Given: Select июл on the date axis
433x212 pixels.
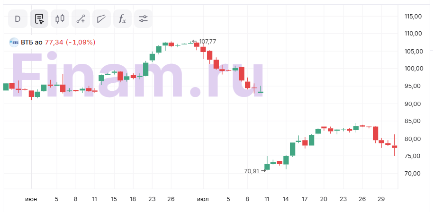Looking at the screenshot, I should coord(203,199).
